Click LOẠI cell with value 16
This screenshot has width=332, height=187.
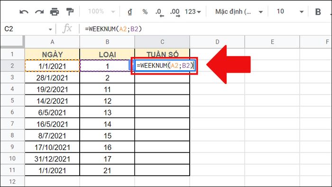click(107, 147)
